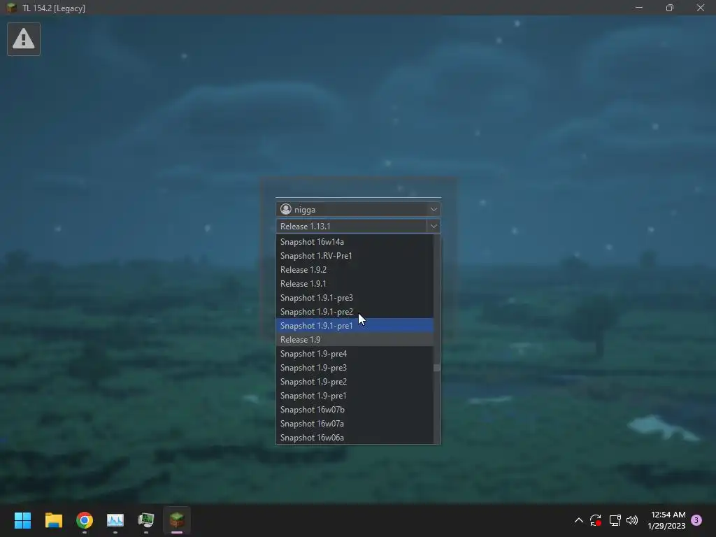The image size is (716, 537).
Task: Open the computer monitor taskbar app
Action: [x=146, y=520]
